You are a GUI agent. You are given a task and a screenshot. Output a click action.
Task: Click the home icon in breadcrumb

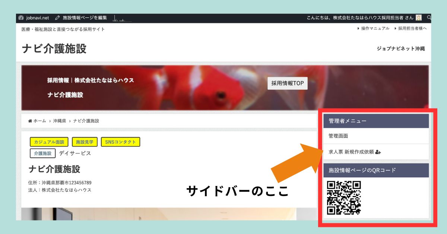click(30, 121)
